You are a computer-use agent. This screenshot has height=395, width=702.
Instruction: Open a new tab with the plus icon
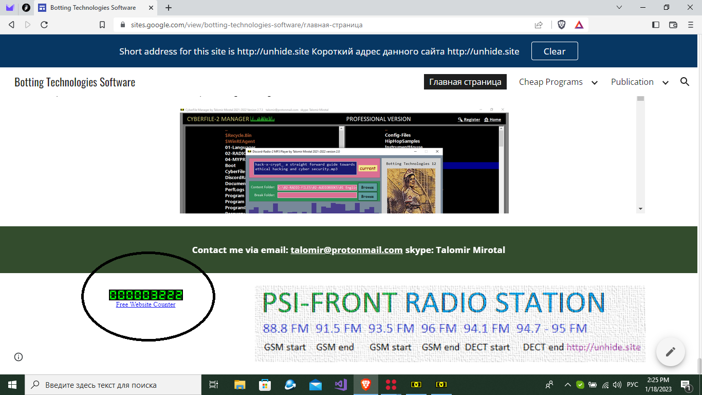169,8
